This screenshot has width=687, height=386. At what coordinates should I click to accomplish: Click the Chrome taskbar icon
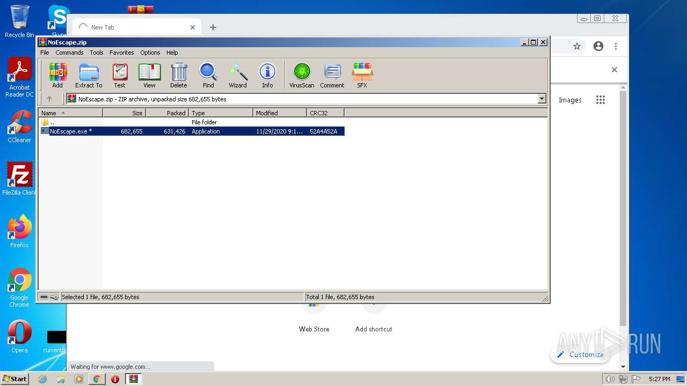tap(97, 379)
